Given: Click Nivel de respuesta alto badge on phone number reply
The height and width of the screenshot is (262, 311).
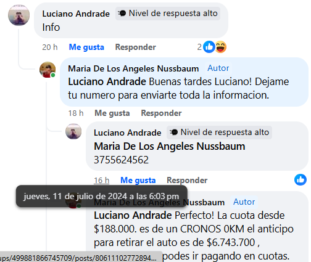Looking at the screenshot, I should coord(219,133).
